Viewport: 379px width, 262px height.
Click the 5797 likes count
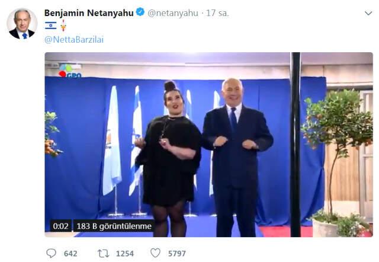coord(177,254)
